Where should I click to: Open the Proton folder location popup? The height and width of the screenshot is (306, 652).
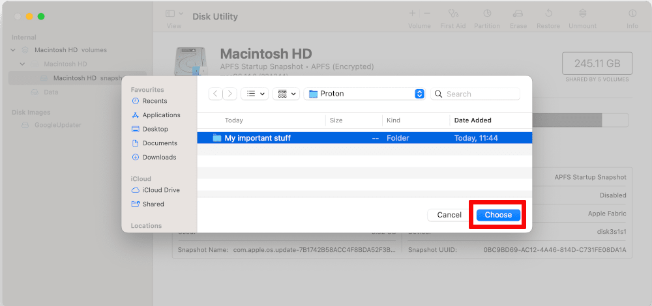click(364, 94)
